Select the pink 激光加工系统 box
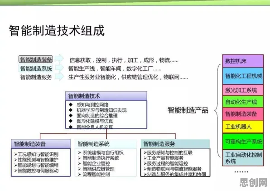270x191 pixels. pos(243,90)
